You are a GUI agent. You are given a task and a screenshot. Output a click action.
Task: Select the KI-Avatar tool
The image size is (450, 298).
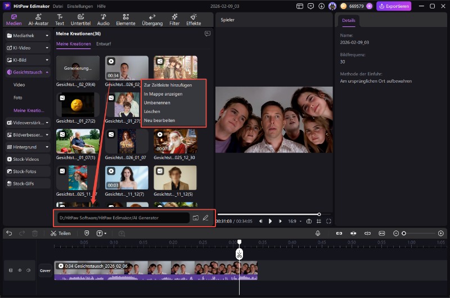(38, 20)
